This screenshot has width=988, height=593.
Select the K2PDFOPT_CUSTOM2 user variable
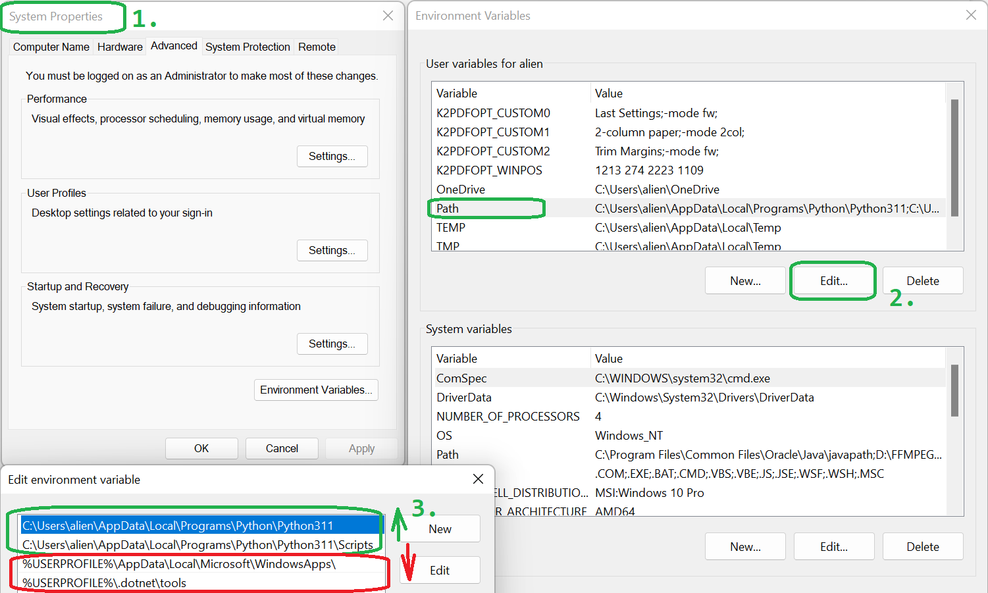689,151
